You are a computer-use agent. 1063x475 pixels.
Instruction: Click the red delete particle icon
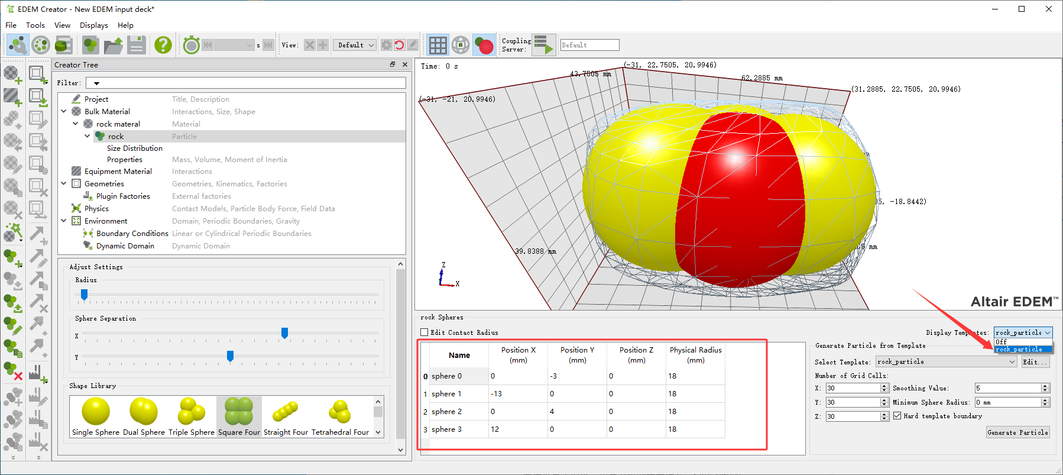coord(13,371)
